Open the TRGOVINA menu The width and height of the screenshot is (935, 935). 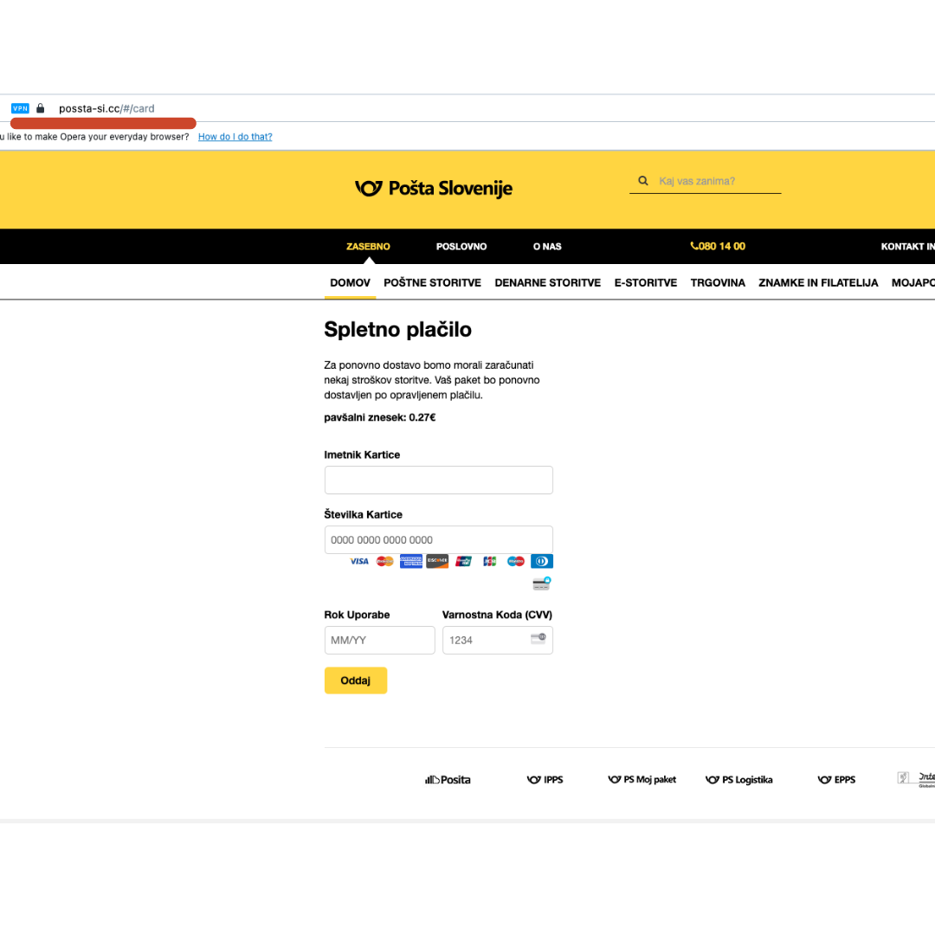718,282
